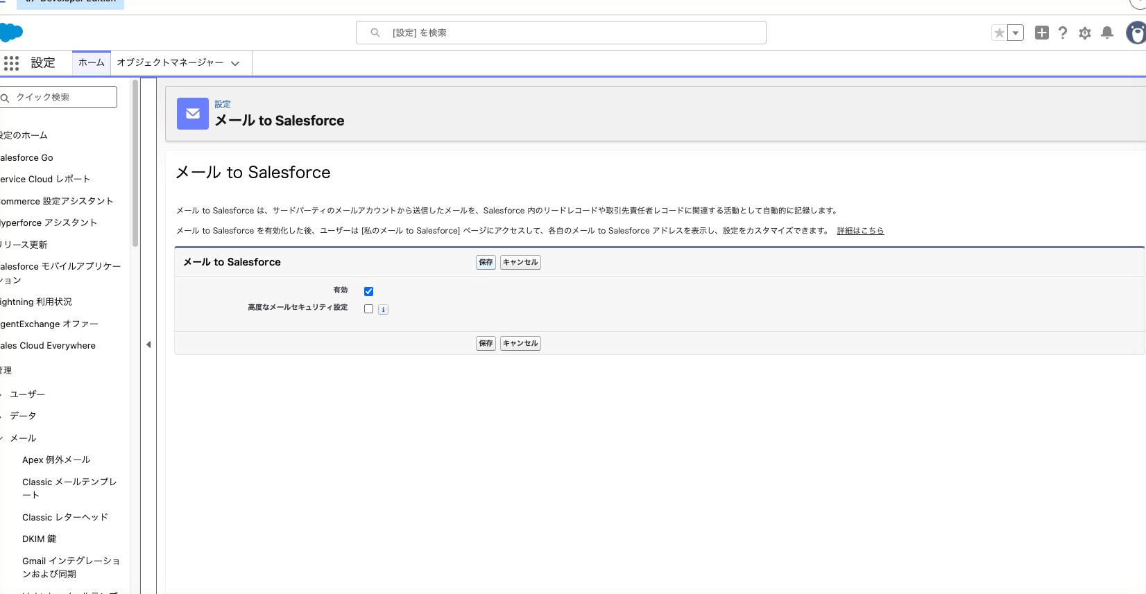Open Salesforce Go in sidebar

[26, 157]
